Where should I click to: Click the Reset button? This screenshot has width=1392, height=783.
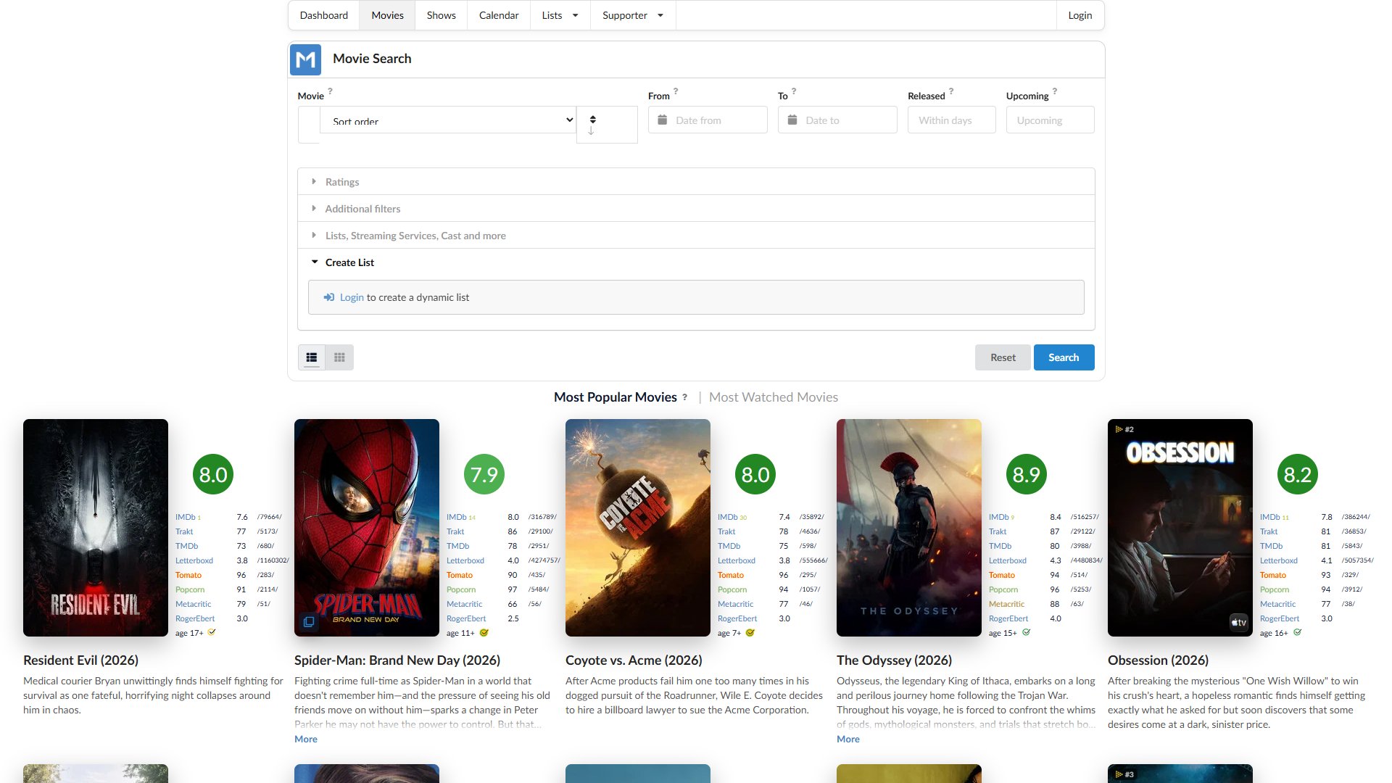(1003, 357)
